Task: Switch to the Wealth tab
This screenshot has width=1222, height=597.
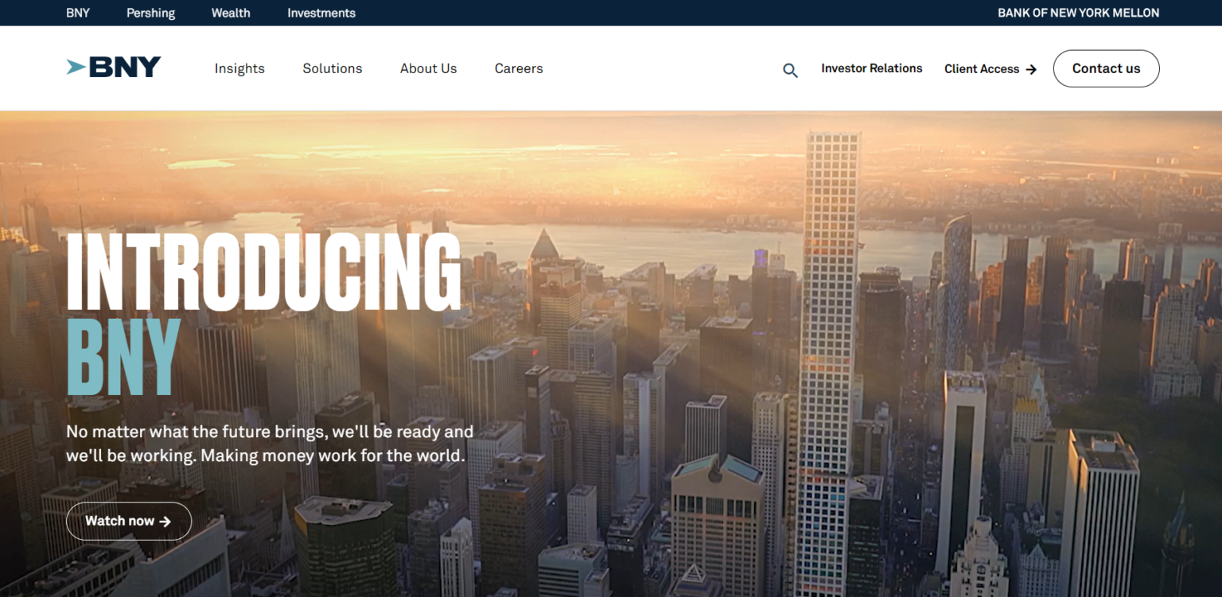Action: [230, 12]
